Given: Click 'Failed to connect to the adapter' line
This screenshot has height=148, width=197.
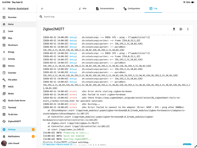Looking at the screenshot, I should click(x=114, y=107).
